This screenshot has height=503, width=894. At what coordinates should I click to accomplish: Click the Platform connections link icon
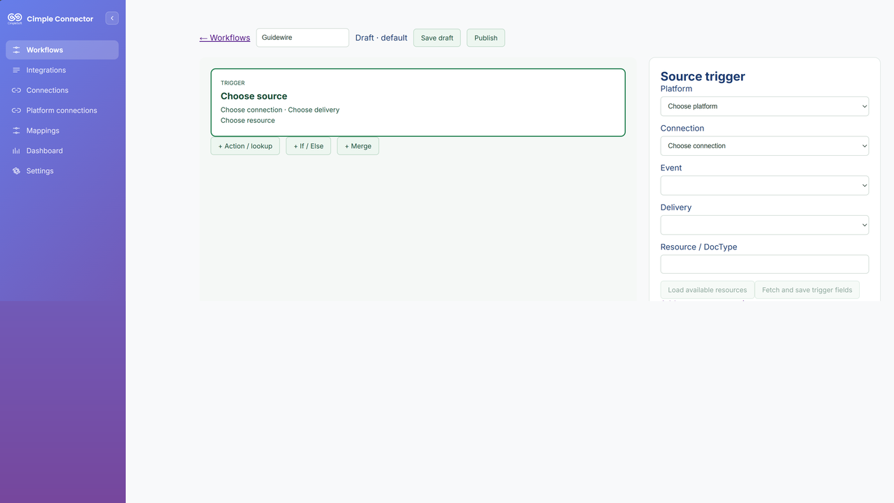pos(16,110)
